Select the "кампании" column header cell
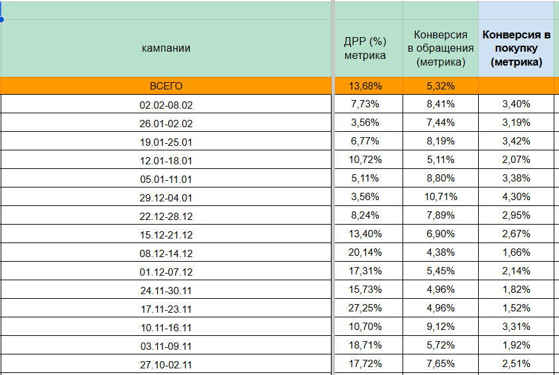 [x=166, y=48]
